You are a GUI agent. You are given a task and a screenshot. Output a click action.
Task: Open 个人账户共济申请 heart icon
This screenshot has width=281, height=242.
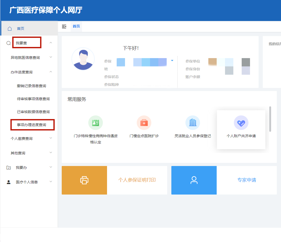(241, 123)
